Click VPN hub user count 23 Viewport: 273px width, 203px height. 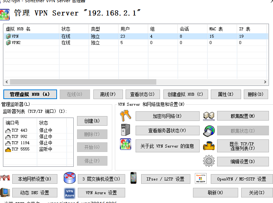click(x=123, y=36)
